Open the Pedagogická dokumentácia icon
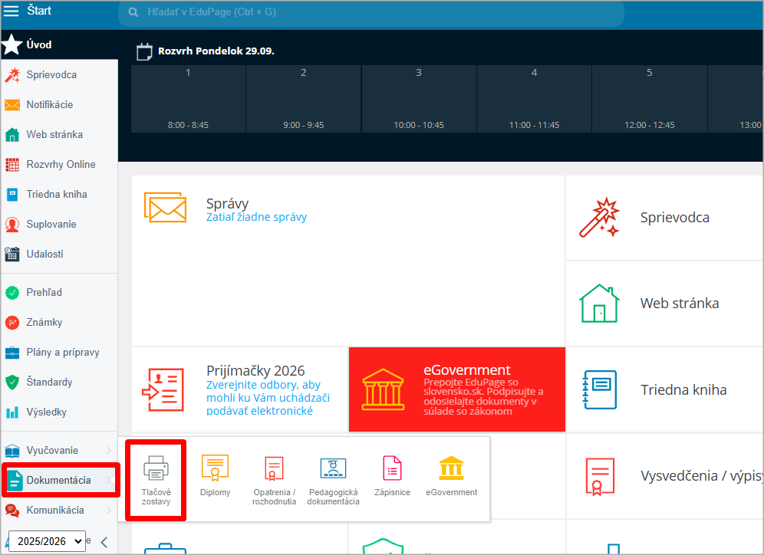 (x=333, y=468)
